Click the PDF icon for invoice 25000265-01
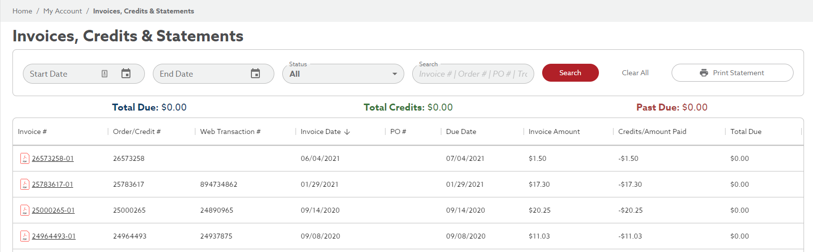The image size is (813, 252). [x=24, y=210]
